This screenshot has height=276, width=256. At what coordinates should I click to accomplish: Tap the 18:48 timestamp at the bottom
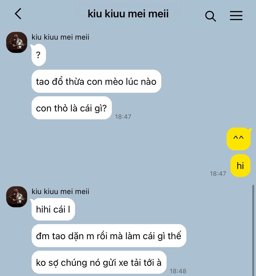(x=178, y=271)
